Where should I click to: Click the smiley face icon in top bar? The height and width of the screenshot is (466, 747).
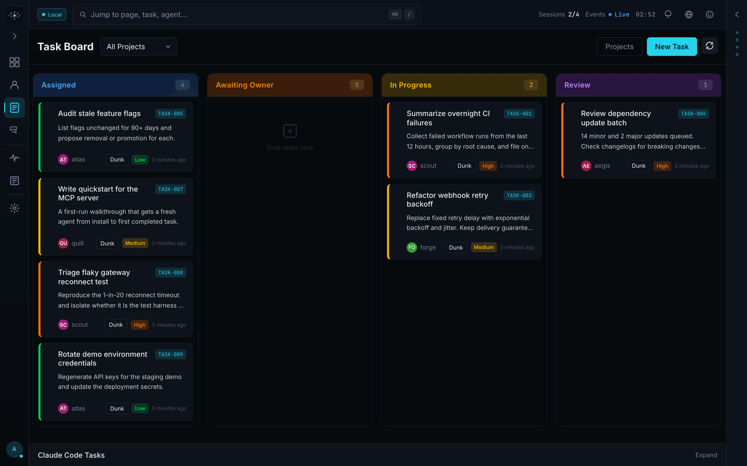click(x=709, y=14)
